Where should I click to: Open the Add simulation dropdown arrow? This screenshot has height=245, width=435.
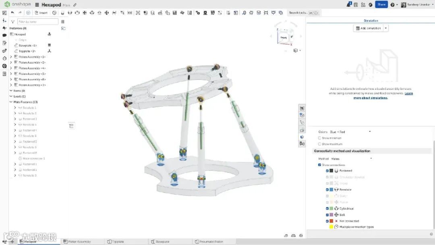click(385, 28)
